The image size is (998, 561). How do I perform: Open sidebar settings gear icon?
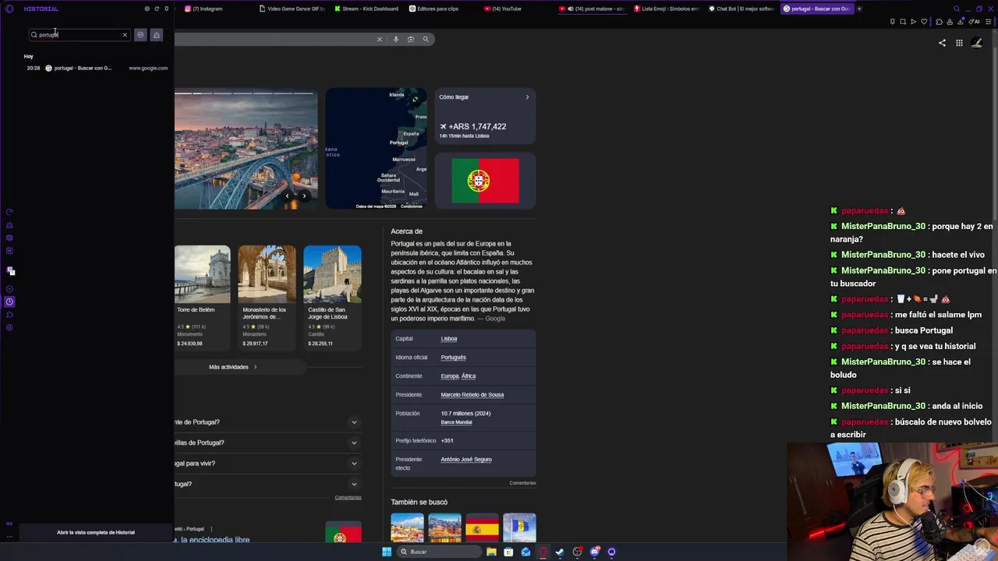click(9, 327)
